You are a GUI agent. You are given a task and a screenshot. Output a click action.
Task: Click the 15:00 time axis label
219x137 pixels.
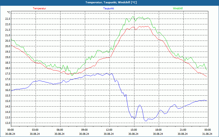coord(134,130)
